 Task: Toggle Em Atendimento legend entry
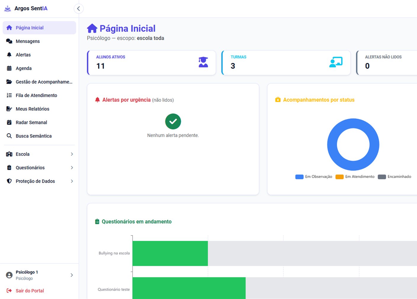(355, 177)
